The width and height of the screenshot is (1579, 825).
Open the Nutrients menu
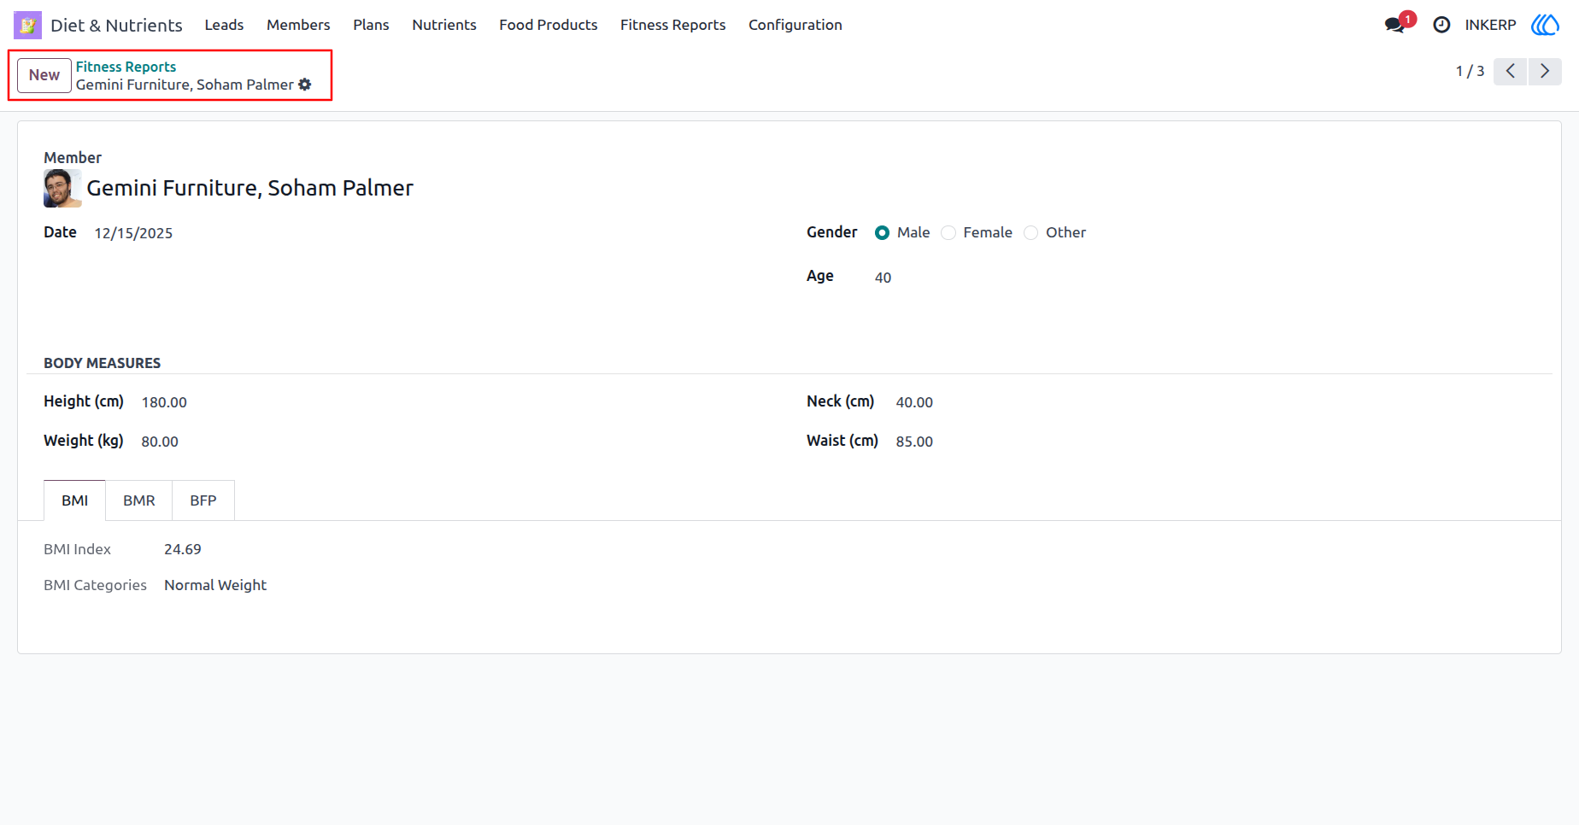(444, 25)
